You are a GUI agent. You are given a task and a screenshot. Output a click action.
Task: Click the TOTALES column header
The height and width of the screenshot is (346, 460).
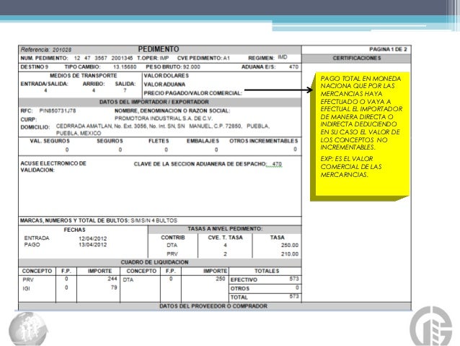tap(267, 271)
